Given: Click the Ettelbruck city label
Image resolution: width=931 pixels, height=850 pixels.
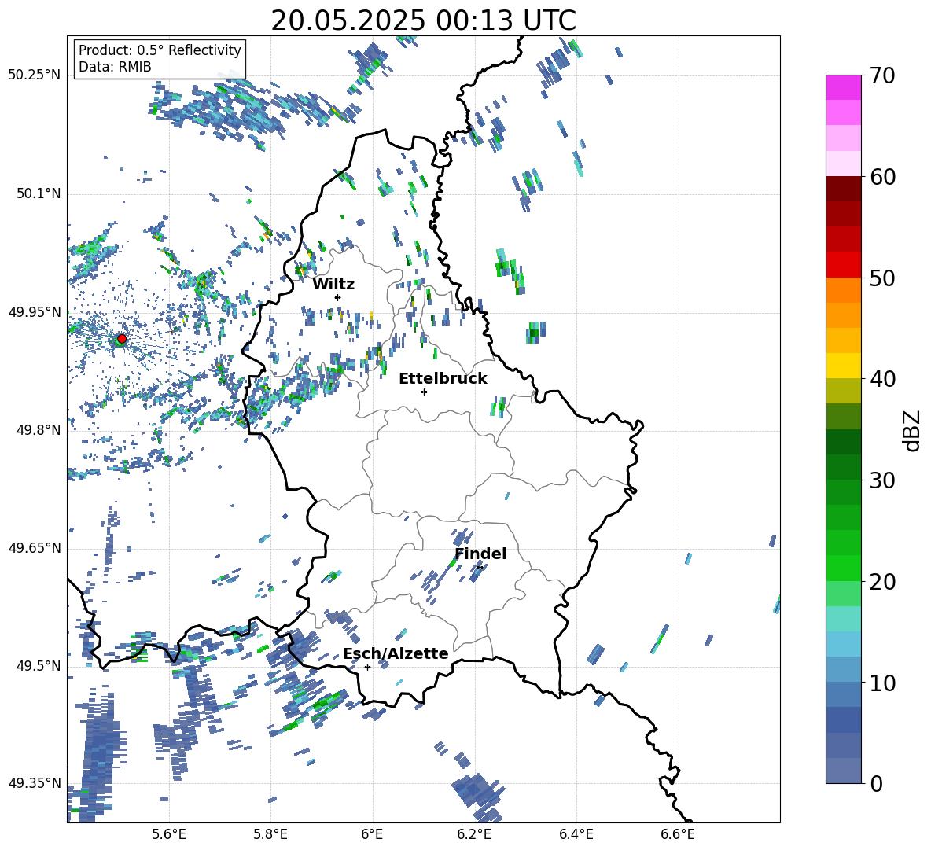Looking at the screenshot, I should [443, 379].
